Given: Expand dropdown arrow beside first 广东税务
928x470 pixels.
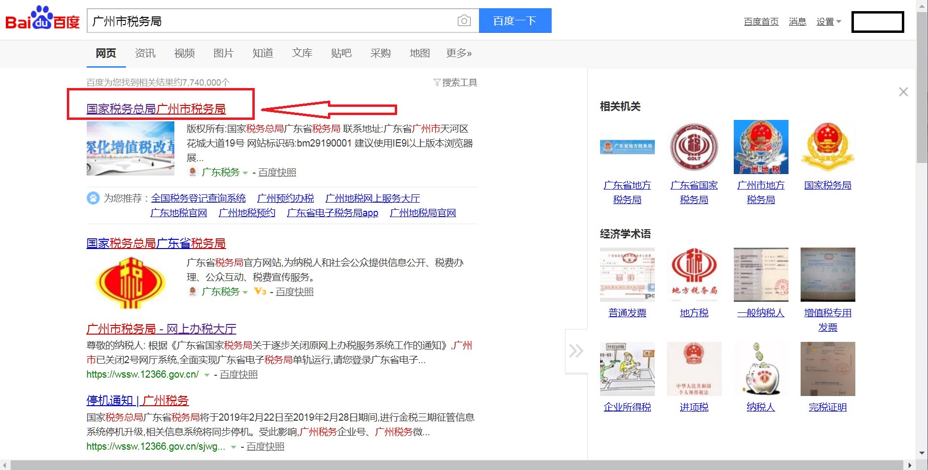Looking at the screenshot, I should 245,173.
